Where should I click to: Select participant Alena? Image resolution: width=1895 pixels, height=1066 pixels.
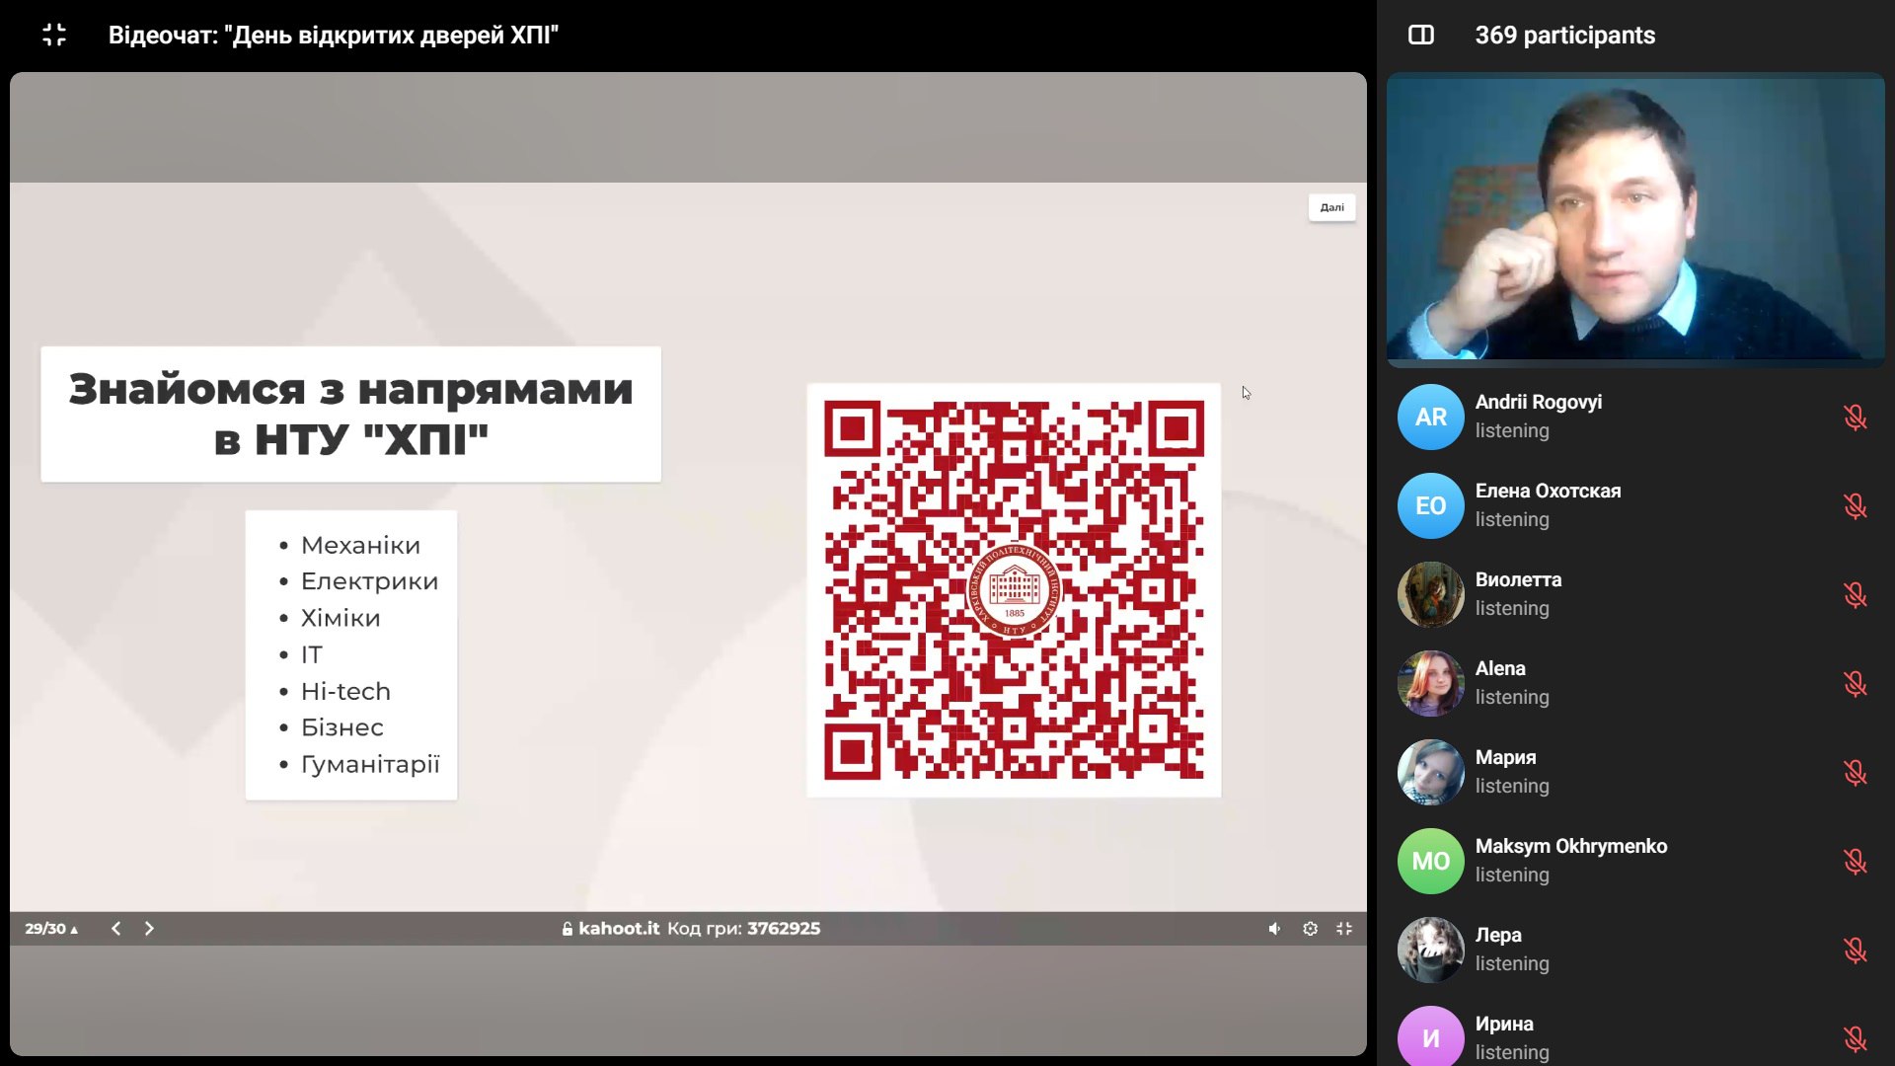coord(1635,683)
